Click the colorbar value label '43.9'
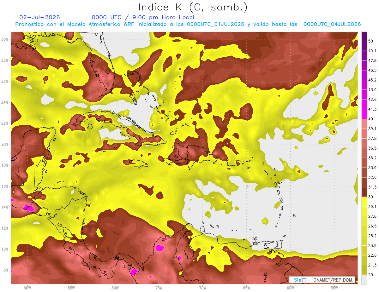 tap(372, 90)
